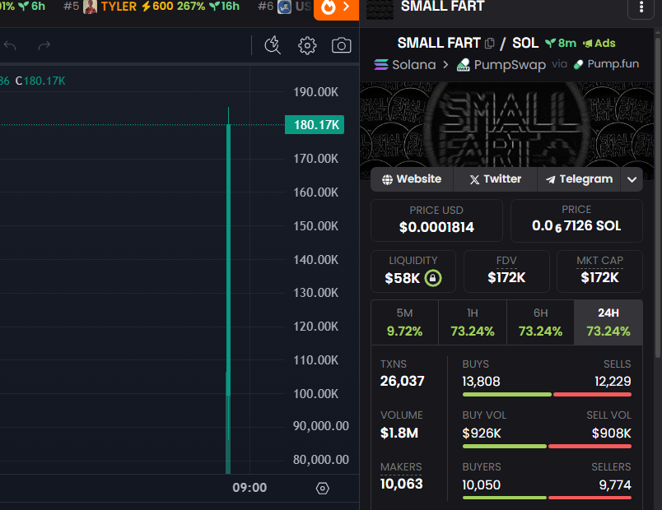Screen dimensions: 662x510
Task: Open the three-dot menu beside SMALL FART
Action: 641,7
